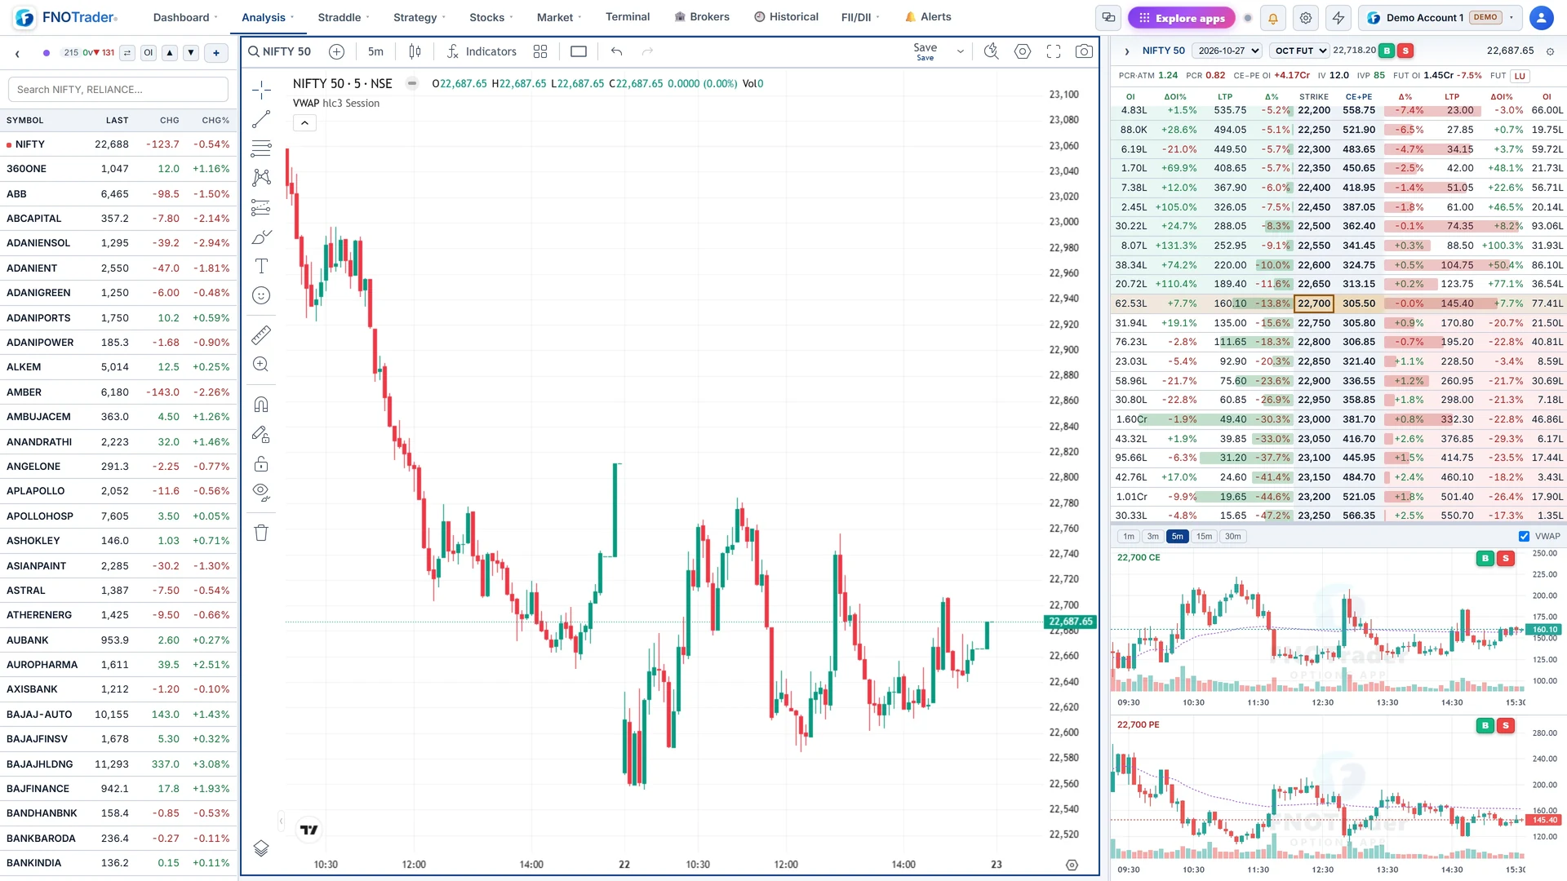Lock all drawing tools

coord(261,464)
